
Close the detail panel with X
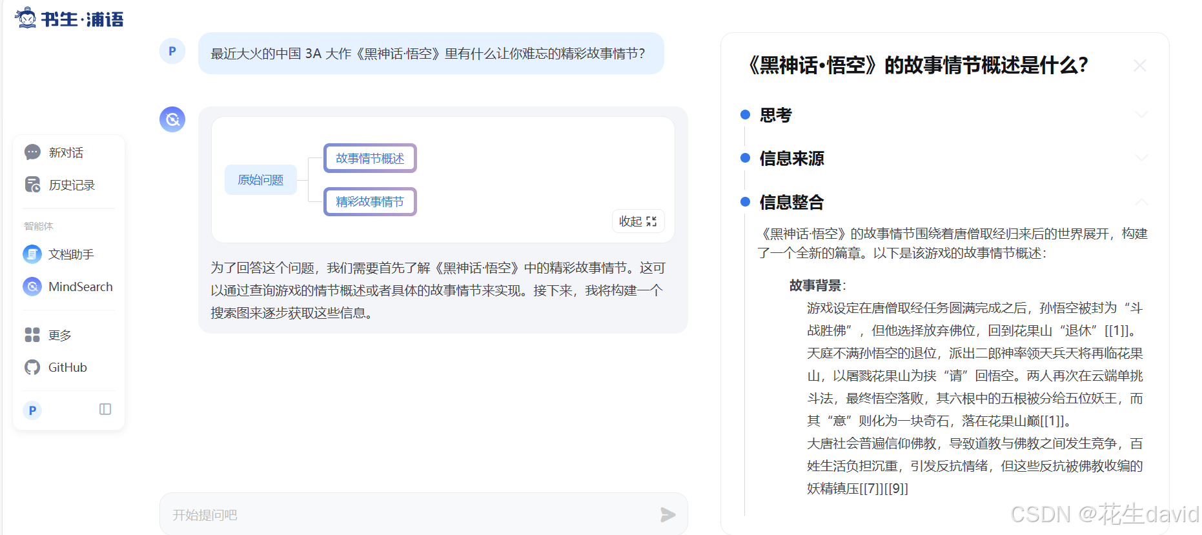point(1140,65)
